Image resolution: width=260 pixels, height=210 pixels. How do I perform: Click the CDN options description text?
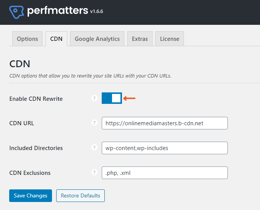(90, 76)
